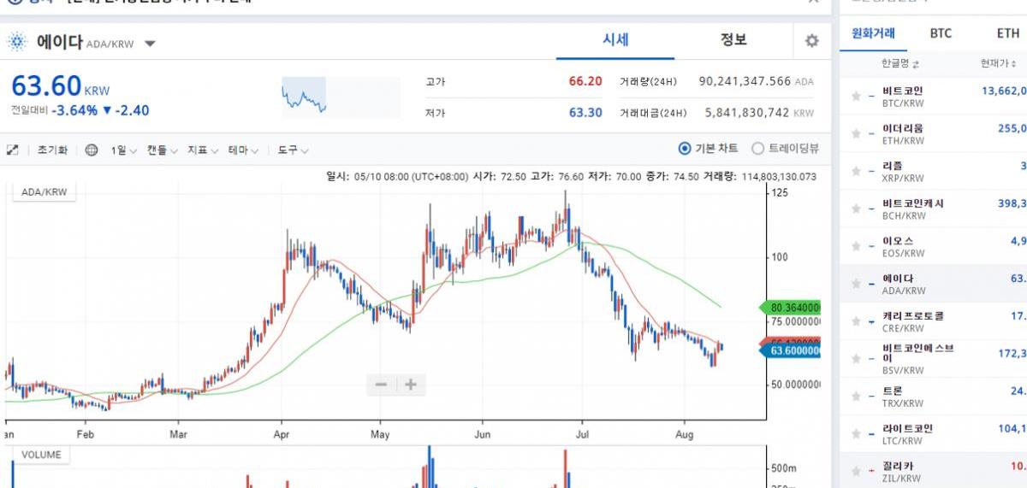The height and width of the screenshot is (488, 1027).
Task: Click the globe timezone icon
Action: click(x=92, y=150)
